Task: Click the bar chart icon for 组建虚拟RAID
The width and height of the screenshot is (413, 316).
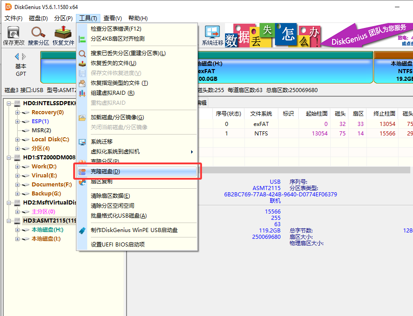Action: point(82,93)
